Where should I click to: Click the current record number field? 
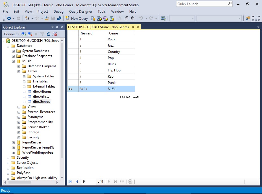click(89, 182)
